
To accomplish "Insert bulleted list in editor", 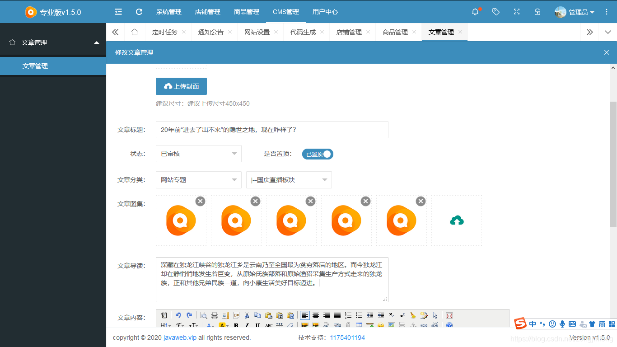I will click(359, 315).
